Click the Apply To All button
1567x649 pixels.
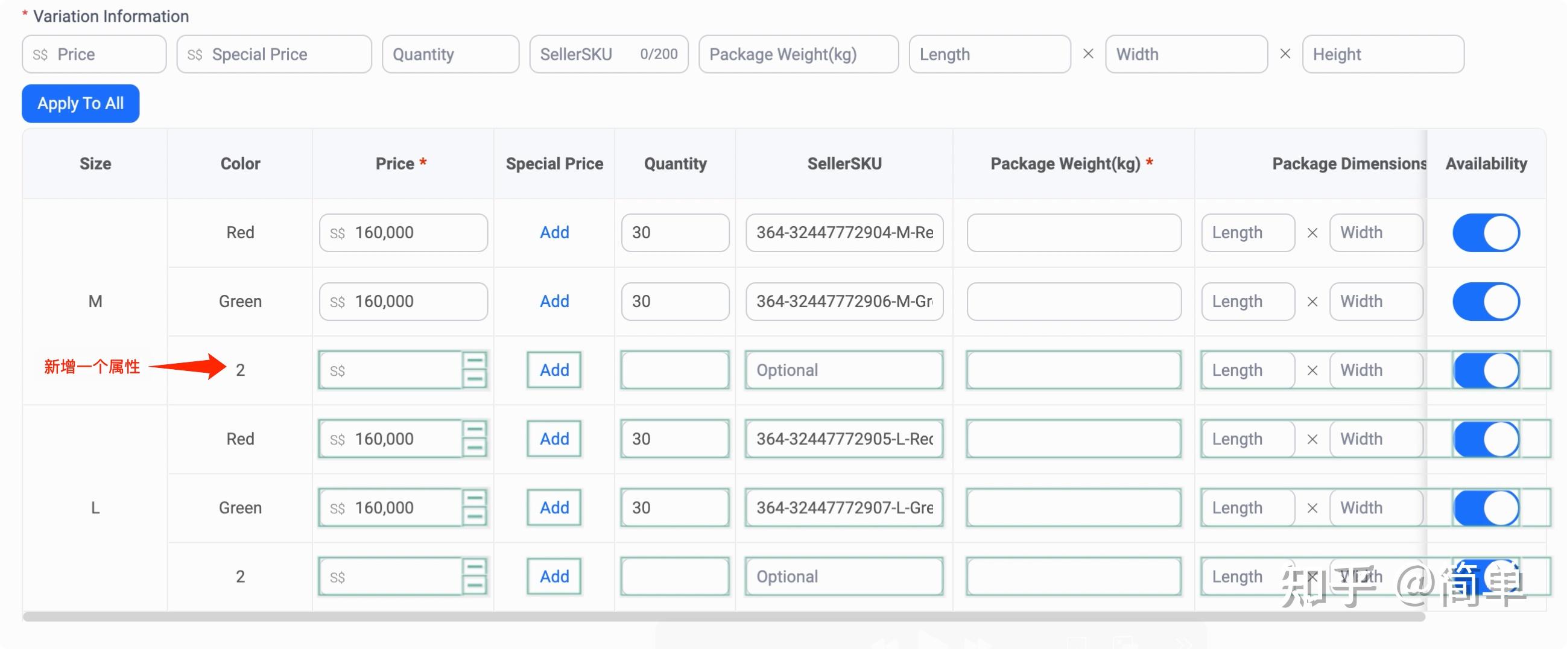80,103
